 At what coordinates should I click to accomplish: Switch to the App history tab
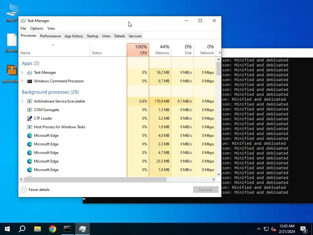(74, 36)
